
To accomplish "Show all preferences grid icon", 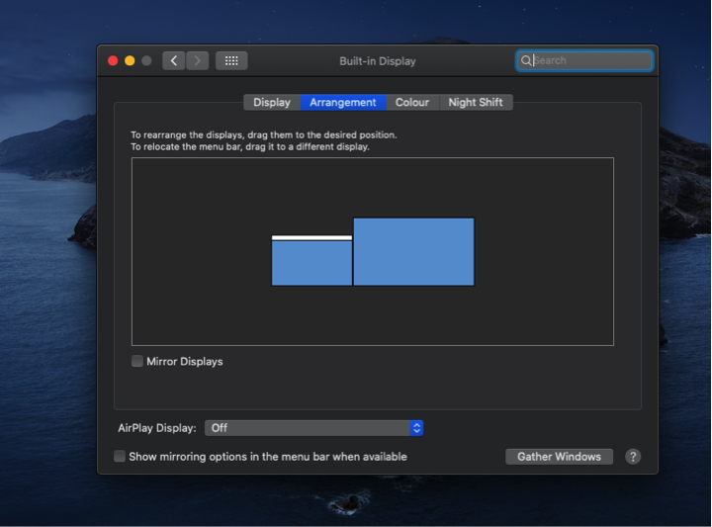I will 231,60.
